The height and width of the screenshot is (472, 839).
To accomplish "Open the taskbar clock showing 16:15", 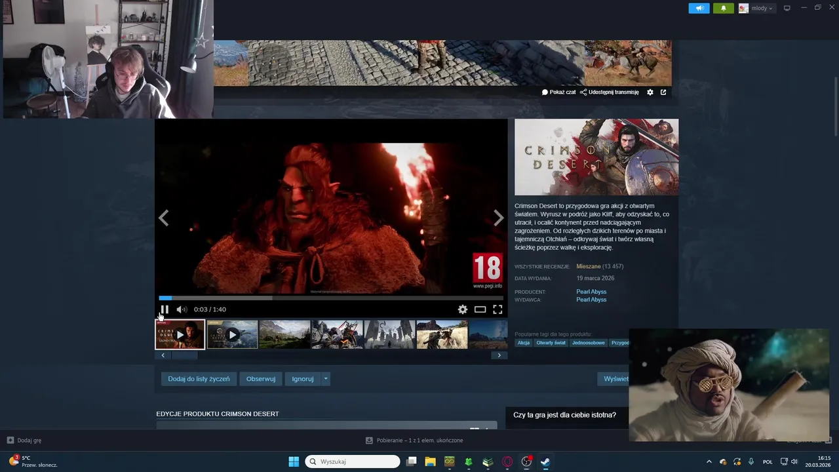I will [x=818, y=462].
